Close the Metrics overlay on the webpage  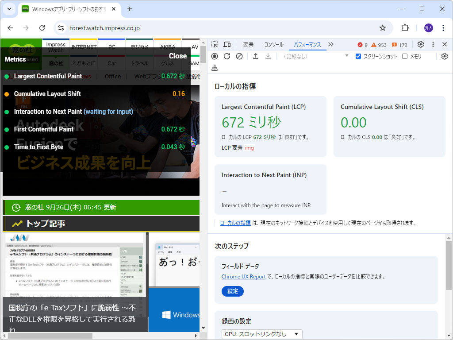click(x=178, y=56)
